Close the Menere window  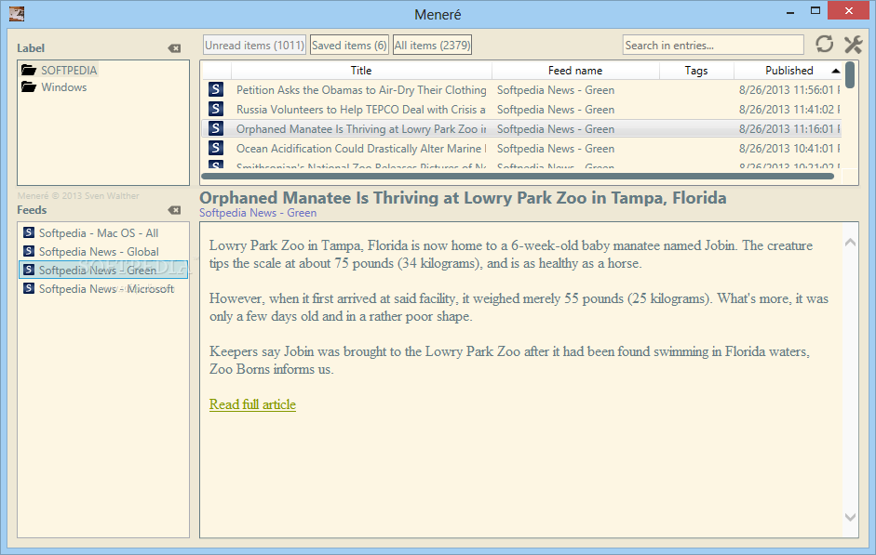[849, 10]
